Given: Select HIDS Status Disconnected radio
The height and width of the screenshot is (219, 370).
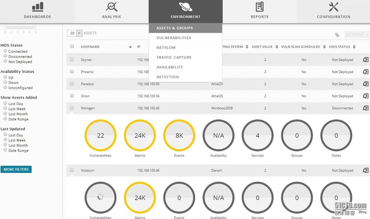Looking at the screenshot, I should 5,56.
